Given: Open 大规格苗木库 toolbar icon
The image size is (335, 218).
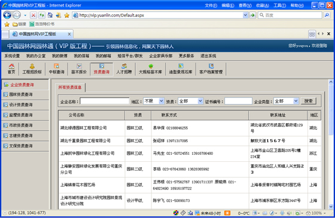Looking at the screenshot, I should [150, 69].
